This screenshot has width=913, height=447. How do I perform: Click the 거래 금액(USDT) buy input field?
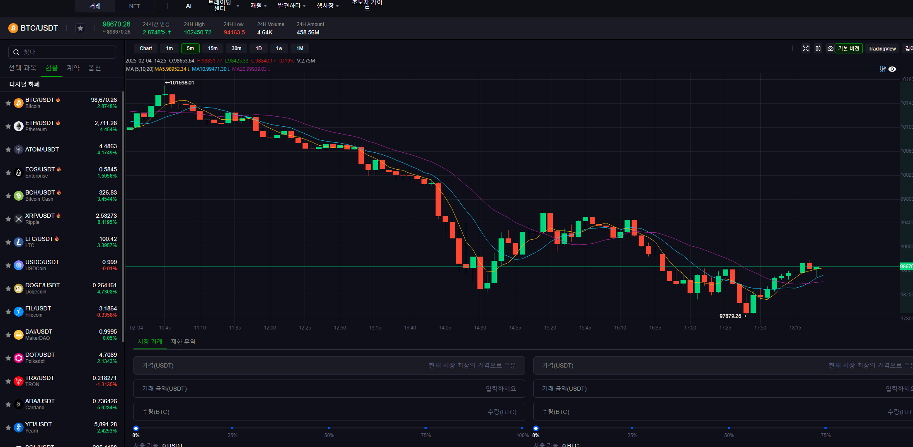click(329, 389)
